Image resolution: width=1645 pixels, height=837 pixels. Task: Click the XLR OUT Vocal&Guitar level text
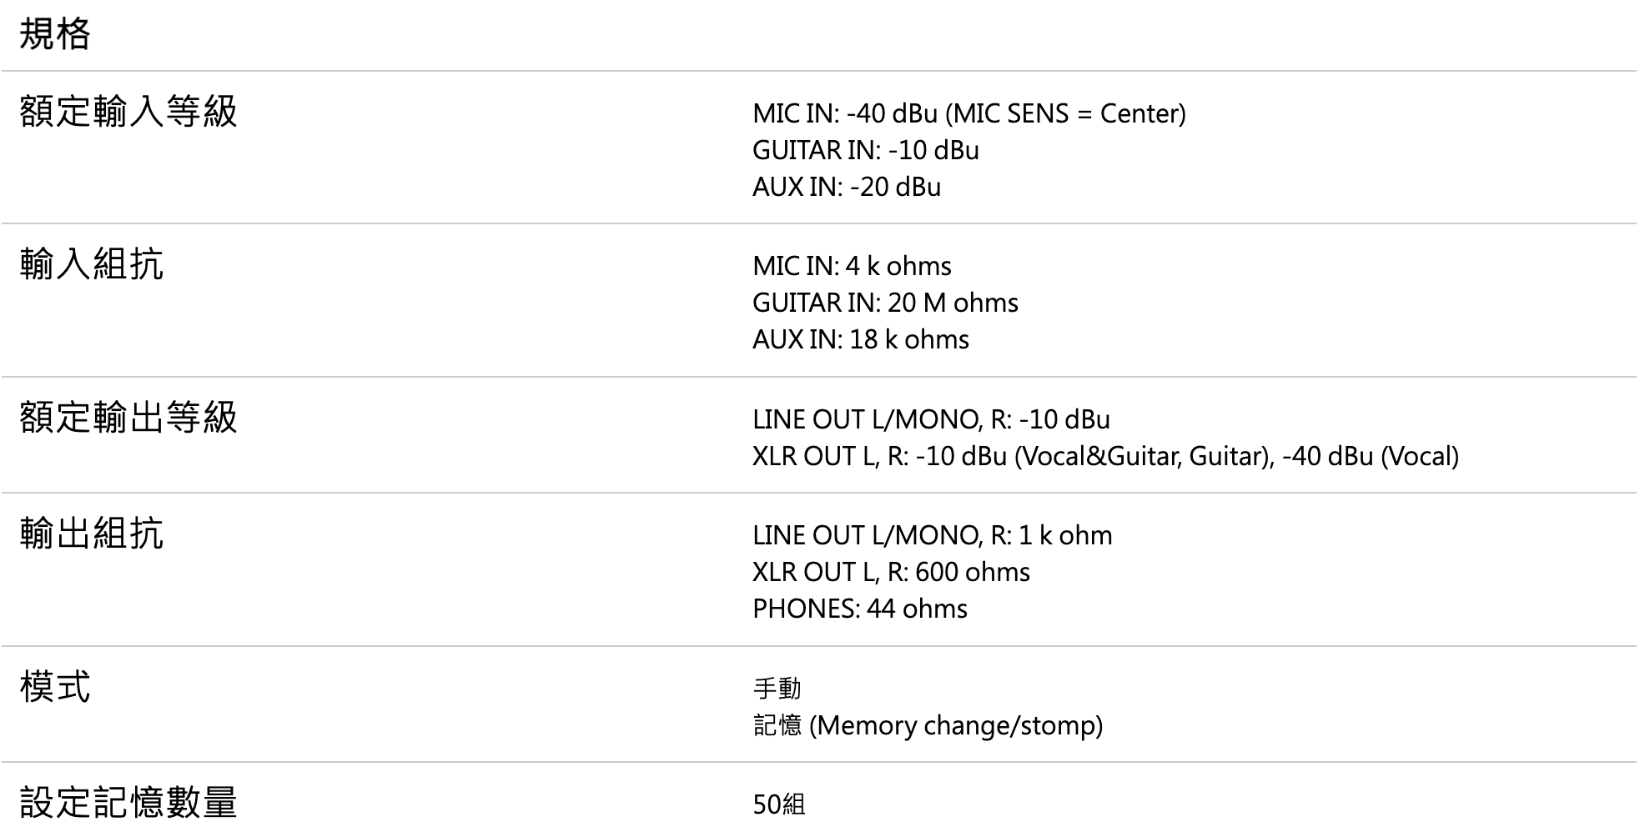tap(1105, 456)
